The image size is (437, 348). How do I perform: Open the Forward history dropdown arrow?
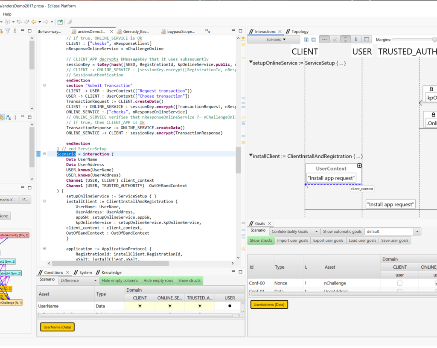point(52,22)
